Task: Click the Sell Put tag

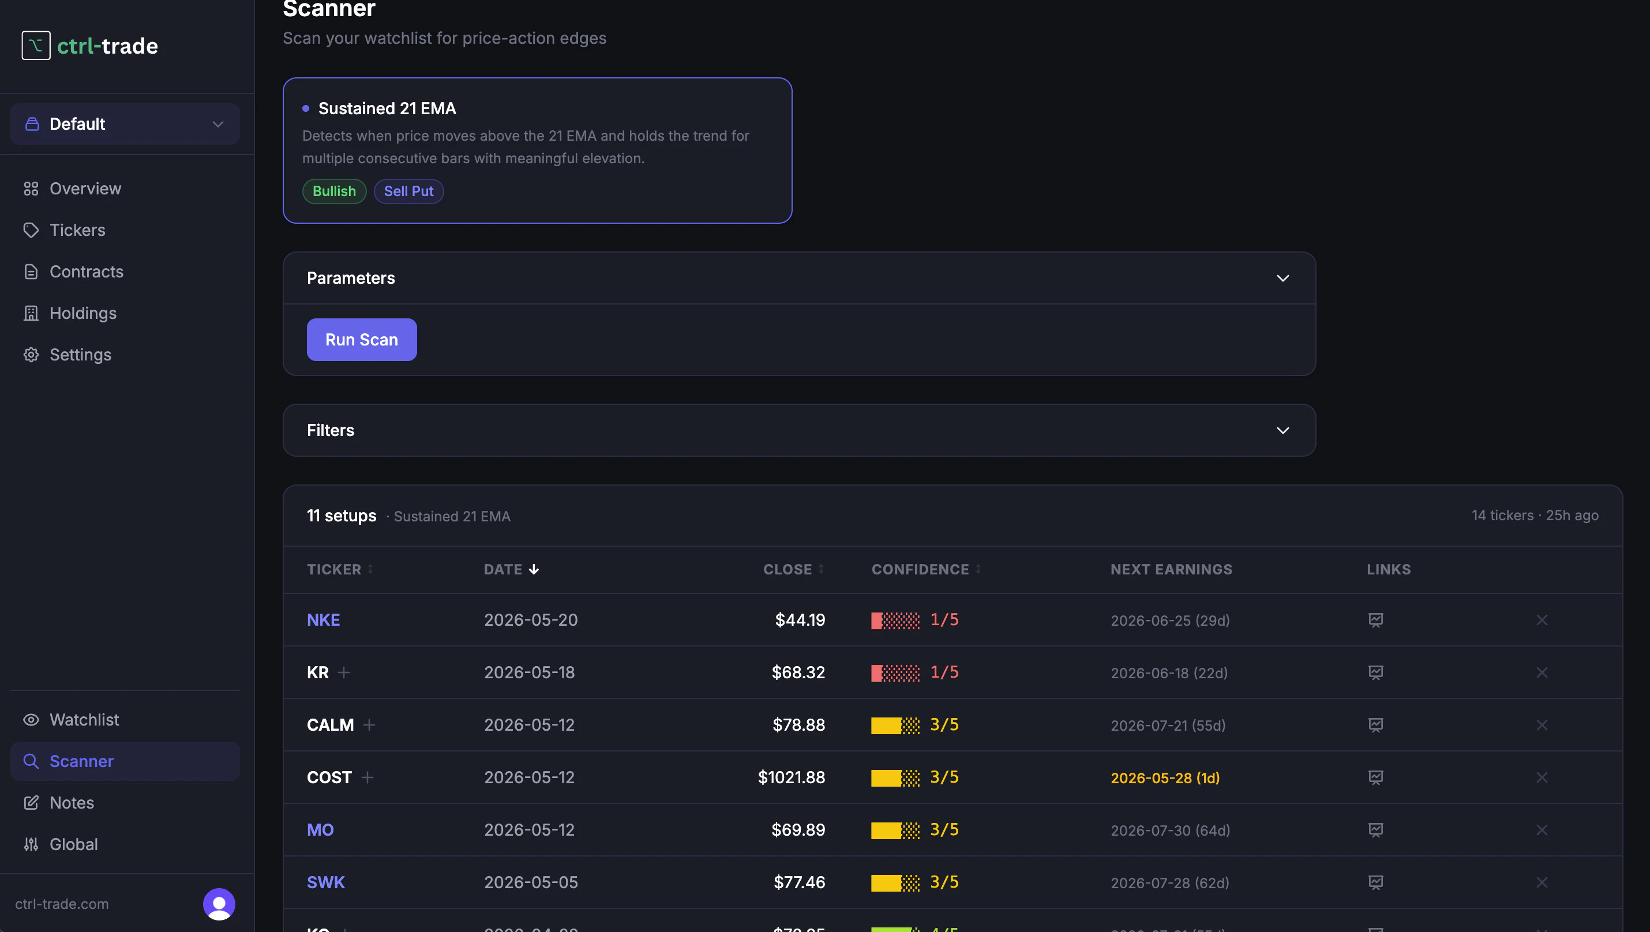Action: click(x=408, y=191)
